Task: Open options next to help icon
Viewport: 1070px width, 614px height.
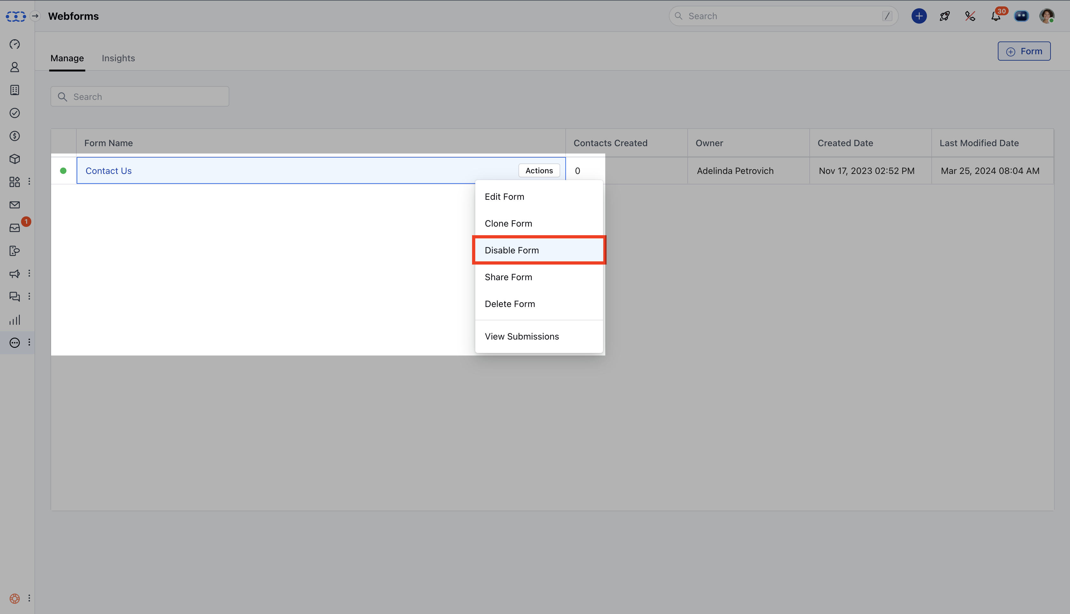Action: tap(29, 598)
